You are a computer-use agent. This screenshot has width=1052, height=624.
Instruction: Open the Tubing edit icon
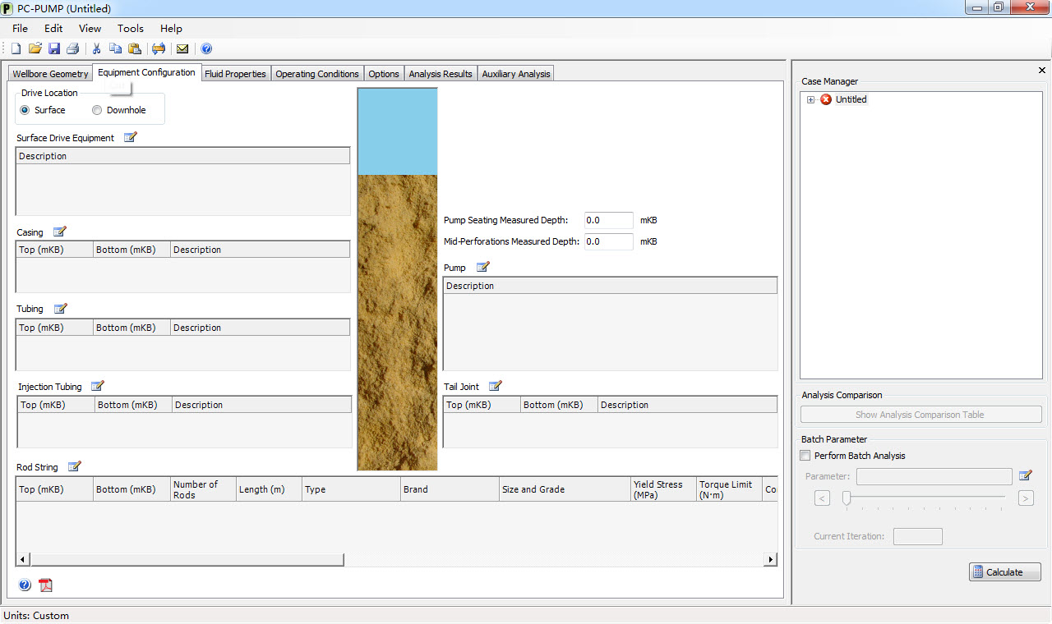tap(61, 309)
